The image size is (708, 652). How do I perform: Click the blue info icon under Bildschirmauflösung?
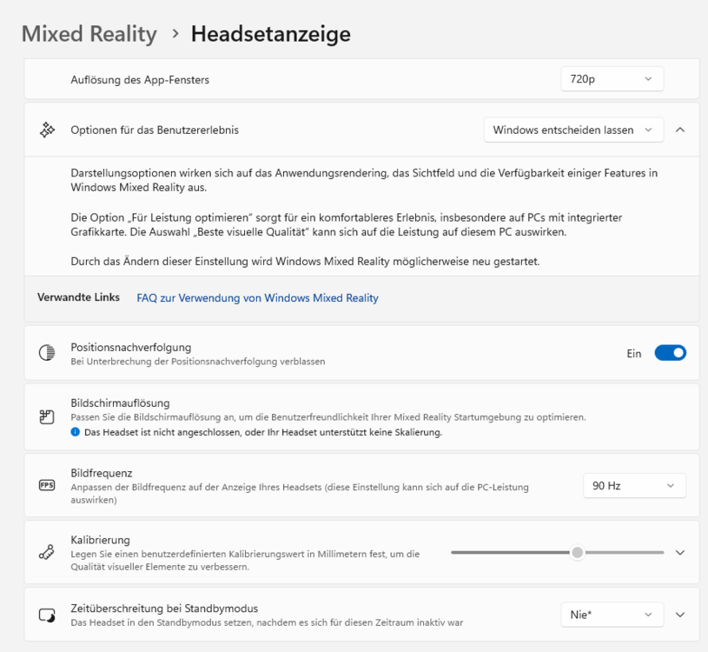pyautogui.click(x=76, y=432)
